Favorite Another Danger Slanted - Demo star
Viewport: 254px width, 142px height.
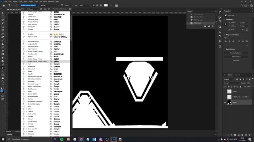click(24, 62)
